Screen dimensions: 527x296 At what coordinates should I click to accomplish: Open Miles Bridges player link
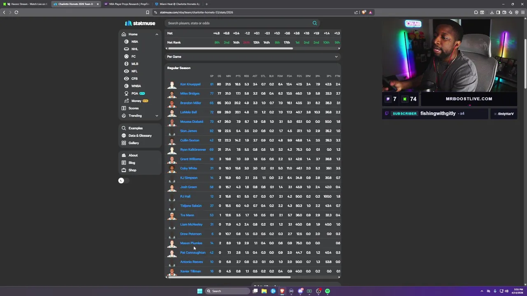click(x=190, y=94)
